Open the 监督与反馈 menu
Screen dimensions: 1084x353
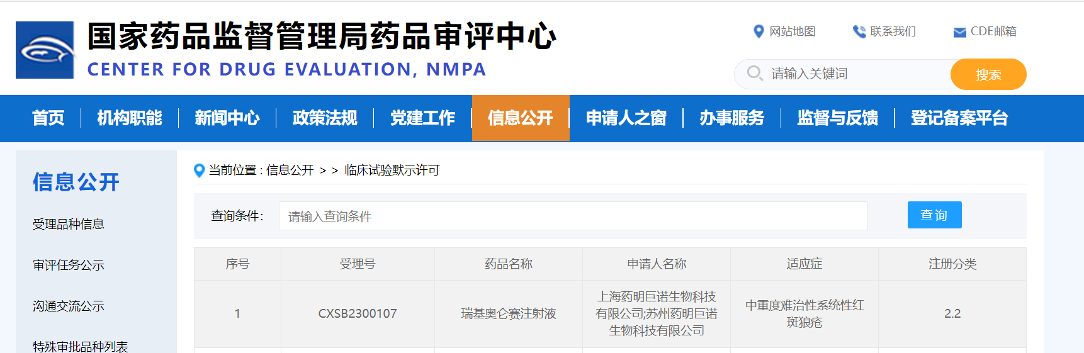tap(838, 118)
